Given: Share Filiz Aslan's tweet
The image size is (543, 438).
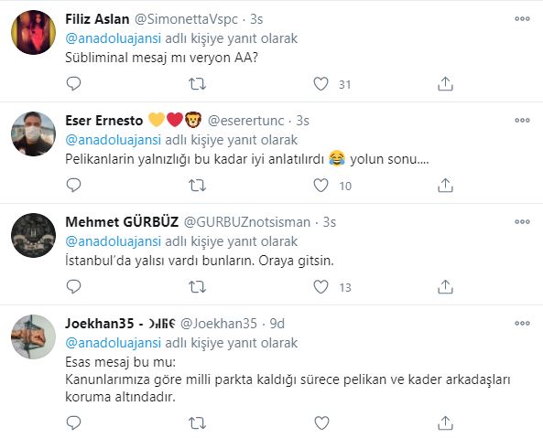Looking at the screenshot, I should [x=445, y=83].
